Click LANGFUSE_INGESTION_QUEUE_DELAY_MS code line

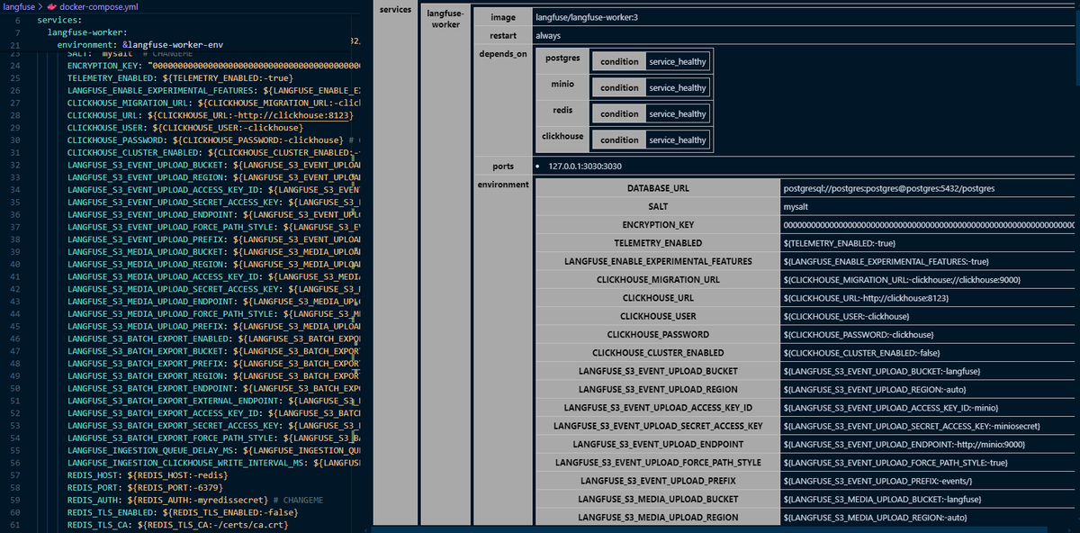[x=213, y=449]
